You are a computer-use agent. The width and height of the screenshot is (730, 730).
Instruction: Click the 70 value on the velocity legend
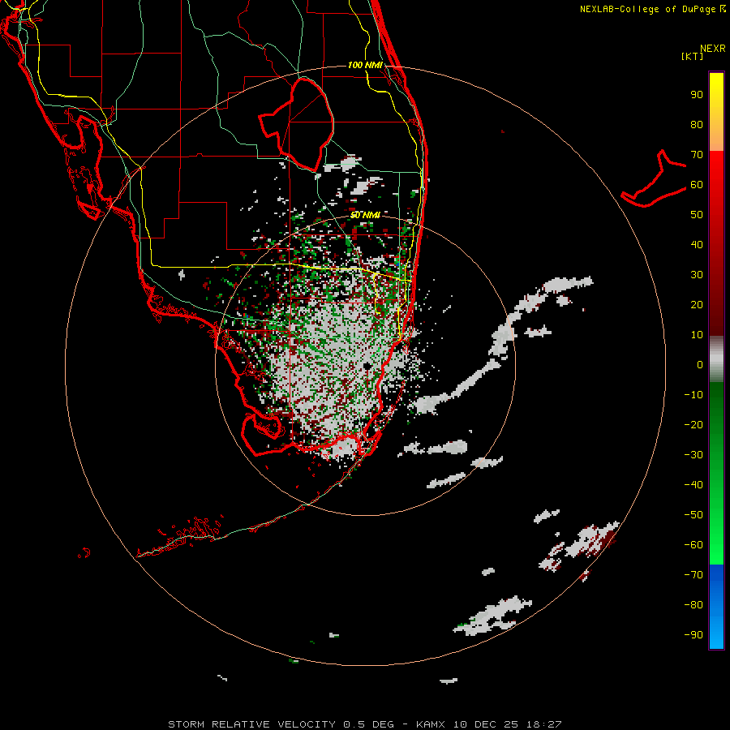[697, 155]
